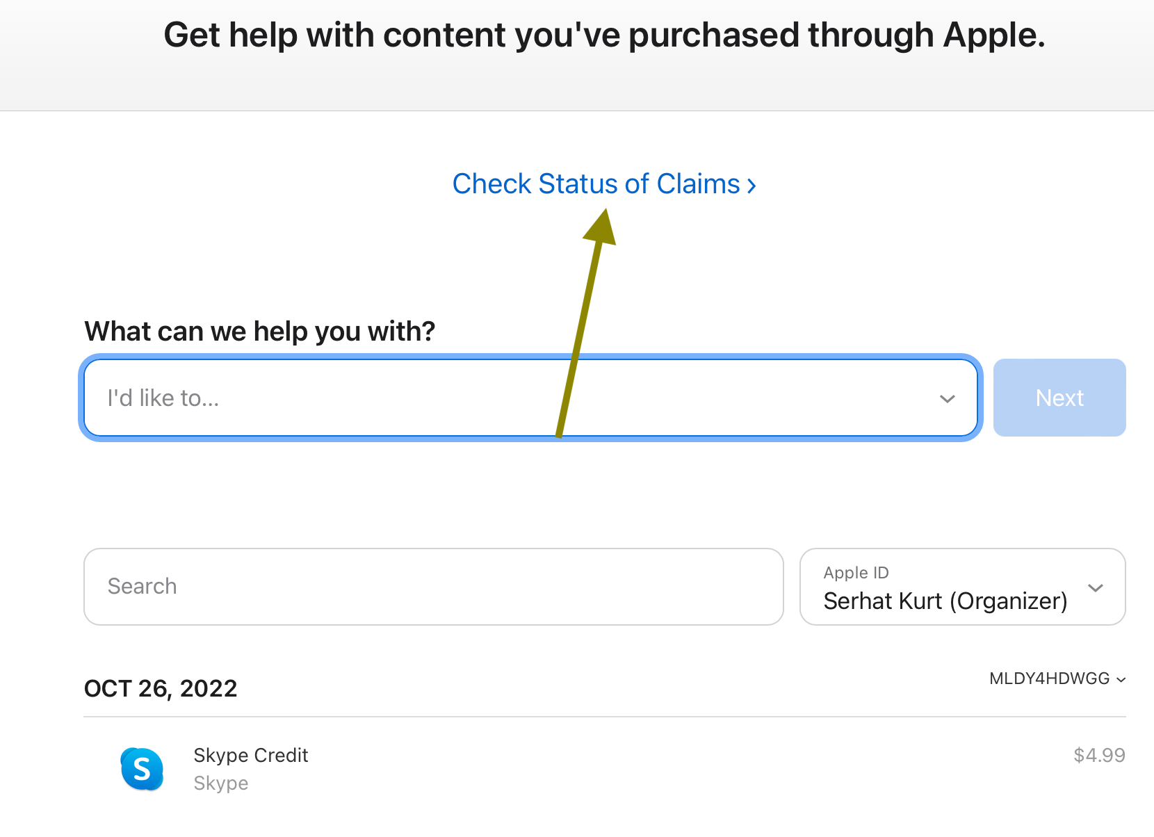Select the Skype Credit purchase title
1154x837 pixels.
tap(251, 755)
